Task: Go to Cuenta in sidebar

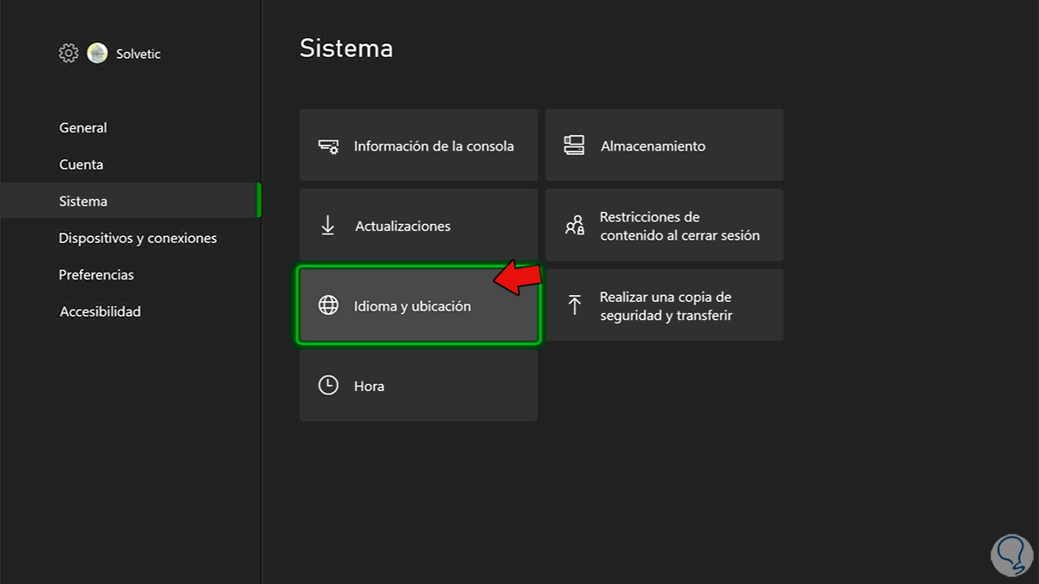Action: (x=81, y=164)
